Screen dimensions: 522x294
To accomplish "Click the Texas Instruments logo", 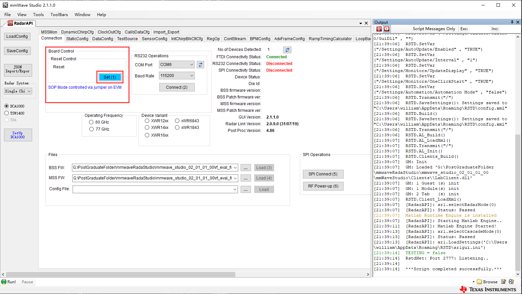I will (488, 289).
